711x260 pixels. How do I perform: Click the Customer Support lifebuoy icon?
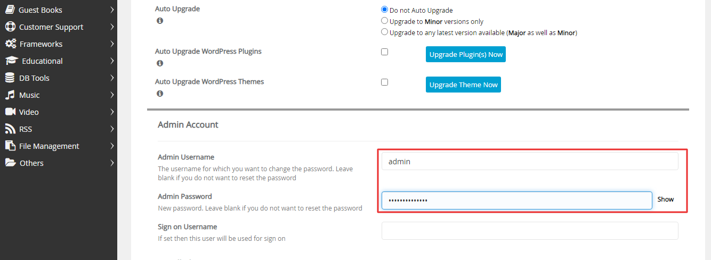(10, 27)
